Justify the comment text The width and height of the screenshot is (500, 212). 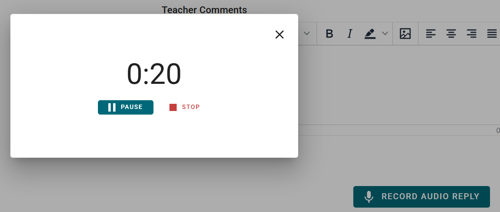(492, 34)
